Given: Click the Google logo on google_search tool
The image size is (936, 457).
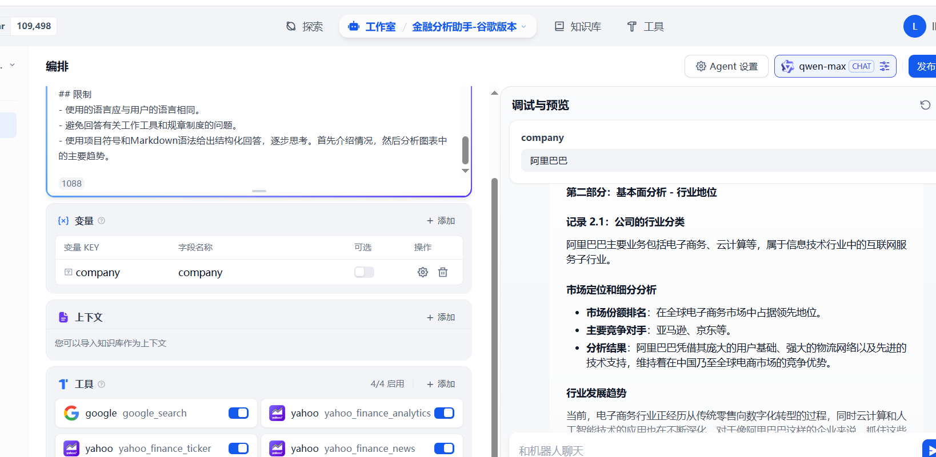Looking at the screenshot, I should click(71, 413).
